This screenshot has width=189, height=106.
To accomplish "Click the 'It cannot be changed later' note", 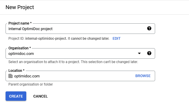I will [x=89, y=39].
